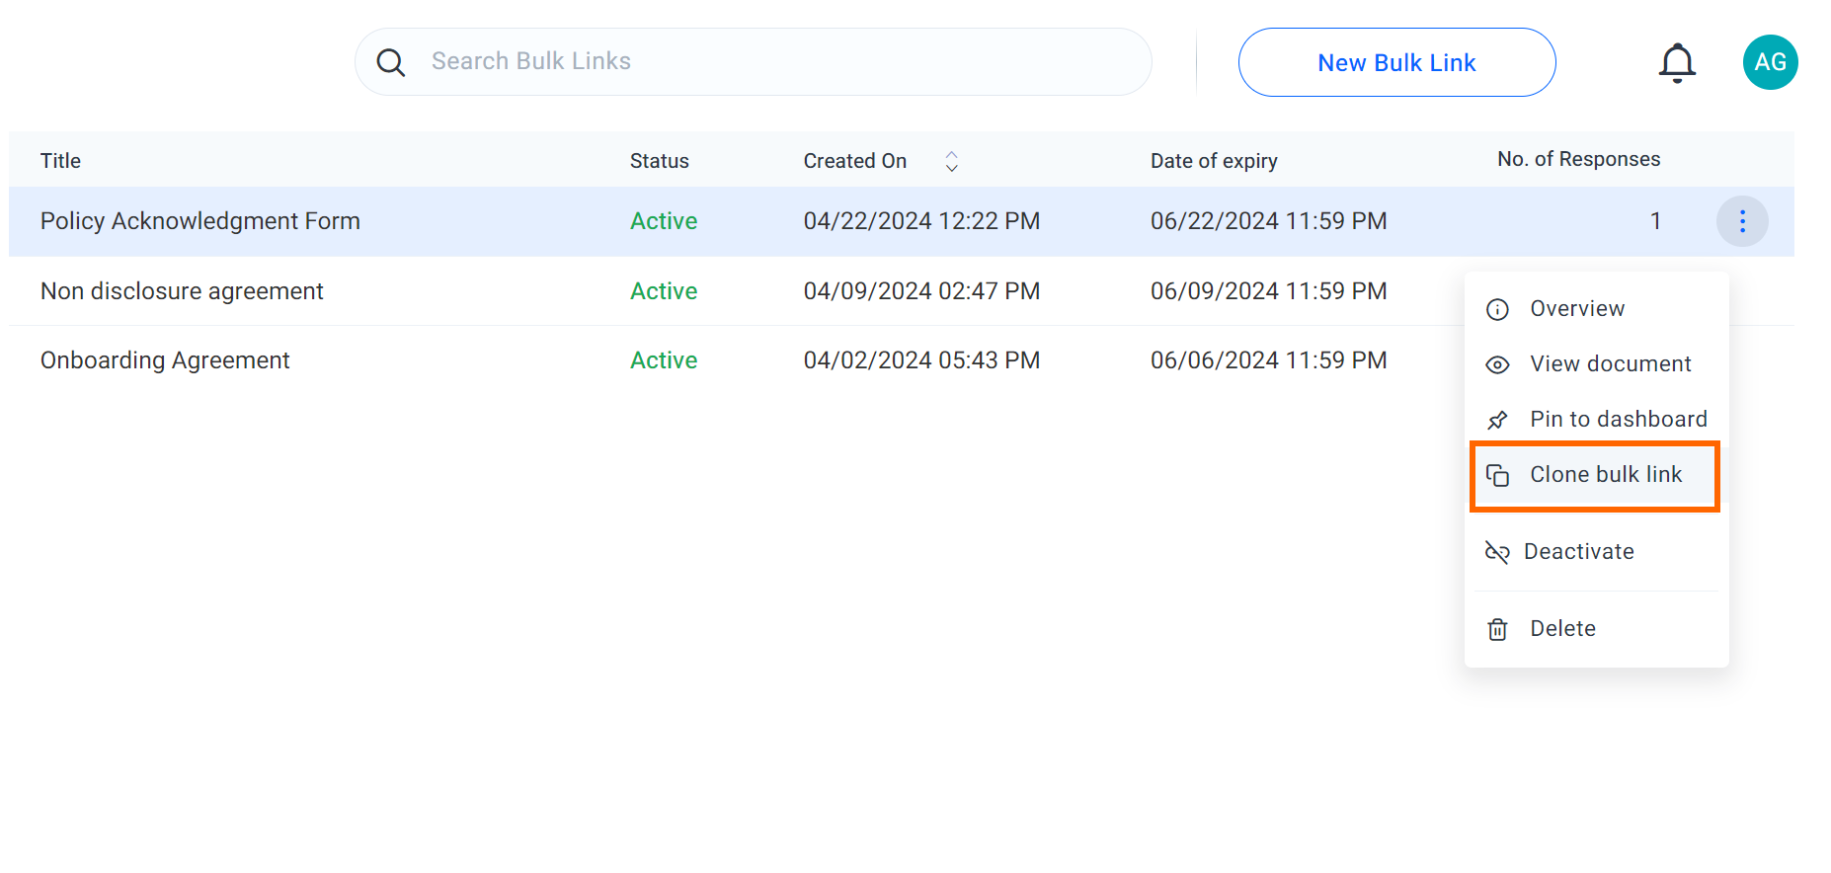1831x873 pixels.
Task: Click the Status column header
Action: pyautogui.click(x=659, y=161)
